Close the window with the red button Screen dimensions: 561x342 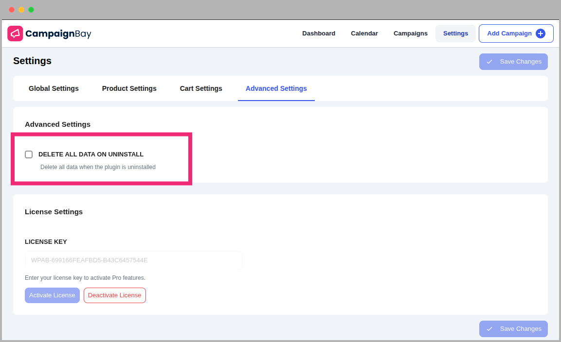pos(12,10)
